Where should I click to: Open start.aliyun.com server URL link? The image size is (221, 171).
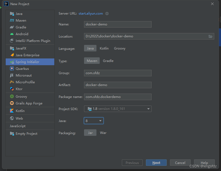pyautogui.click(x=91, y=14)
